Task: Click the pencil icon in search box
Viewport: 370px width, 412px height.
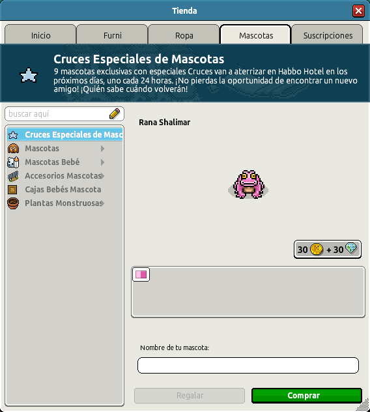Action: 115,114
